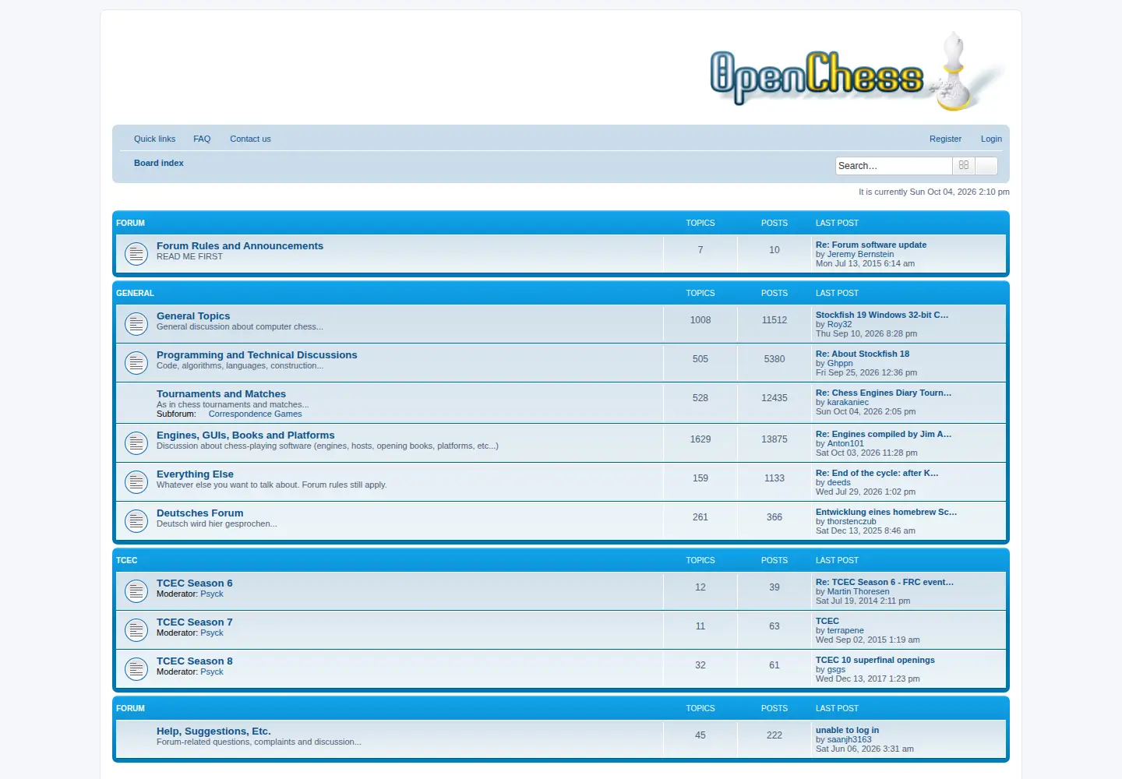The width and height of the screenshot is (1122, 779).
Task: Open the Login page
Action: [x=991, y=139]
